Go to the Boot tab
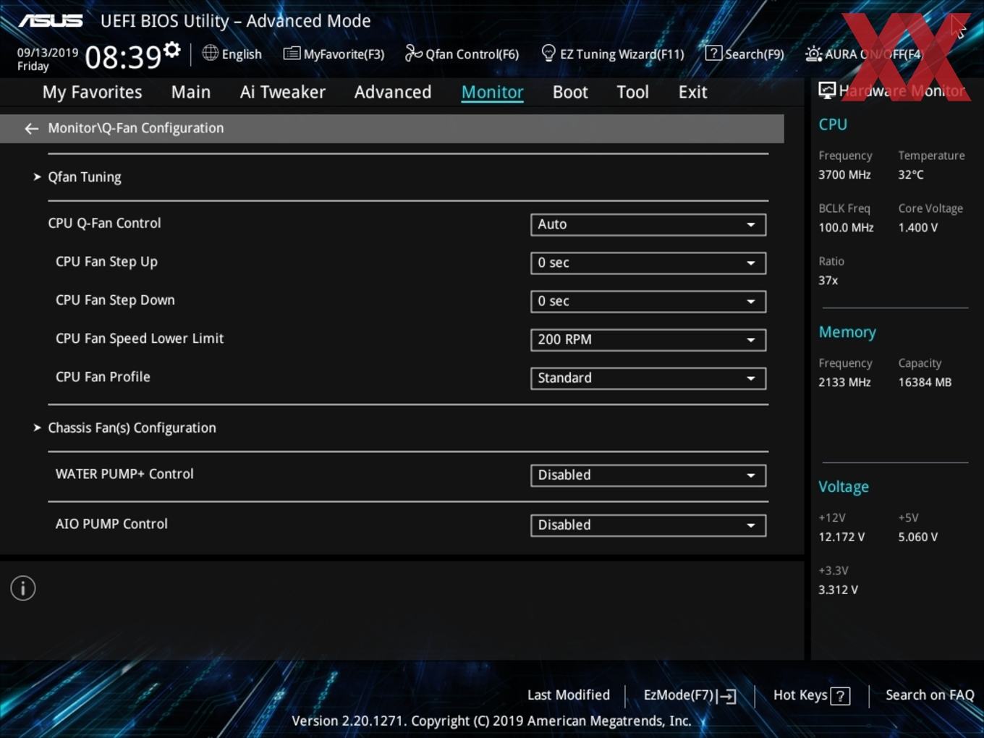 [x=570, y=92]
